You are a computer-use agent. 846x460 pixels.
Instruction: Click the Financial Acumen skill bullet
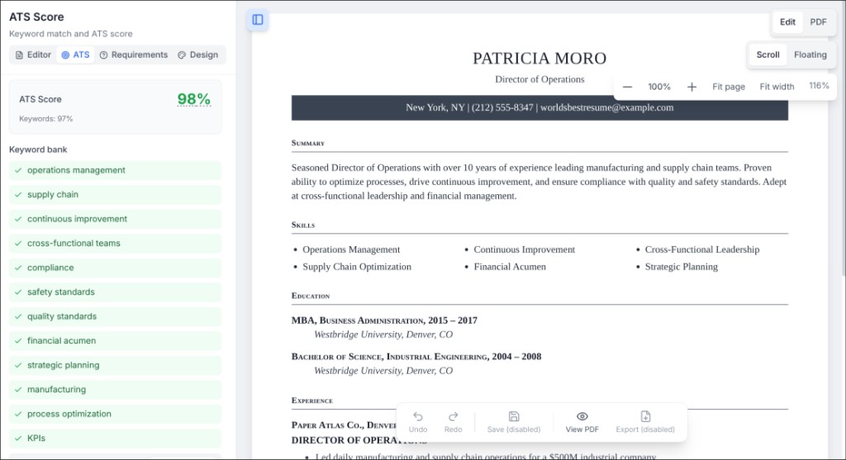509,267
